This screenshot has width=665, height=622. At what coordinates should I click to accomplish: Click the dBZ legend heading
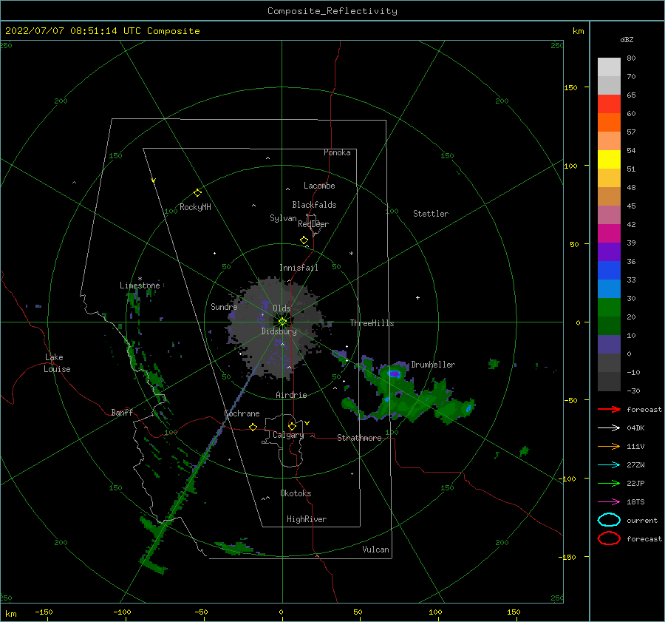pos(627,39)
